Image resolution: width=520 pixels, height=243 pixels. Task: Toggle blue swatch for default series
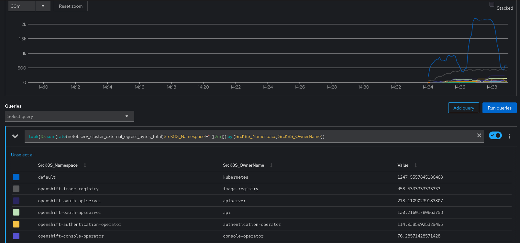(x=16, y=177)
